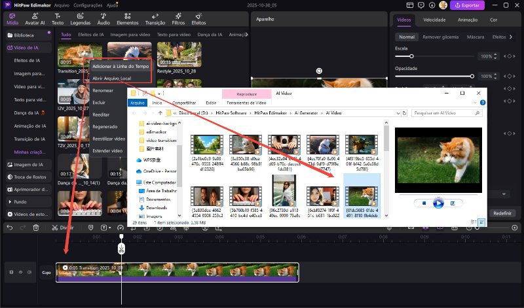Viewport: 524px width, 308px height.
Task: Choose Renomear from context menu
Action: 103,90
